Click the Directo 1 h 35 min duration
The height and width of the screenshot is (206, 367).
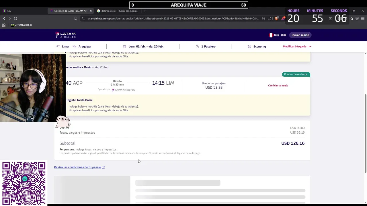[x=117, y=83]
